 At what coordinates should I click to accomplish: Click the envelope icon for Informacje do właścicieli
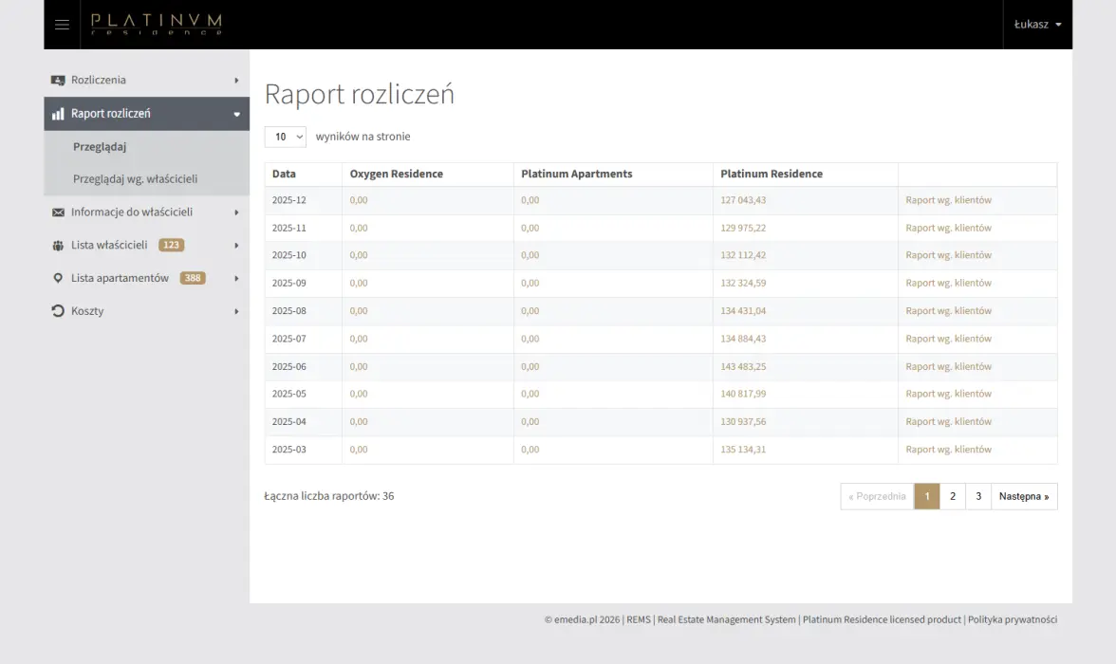pos(58,212)
